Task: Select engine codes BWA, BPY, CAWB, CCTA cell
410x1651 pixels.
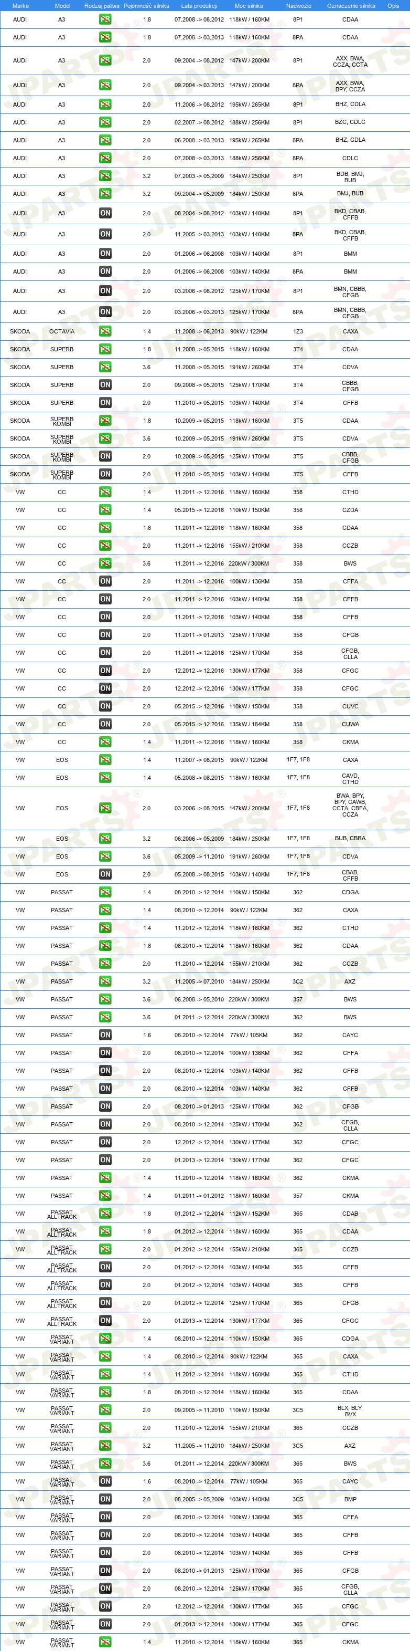Action: coord(351,805)
